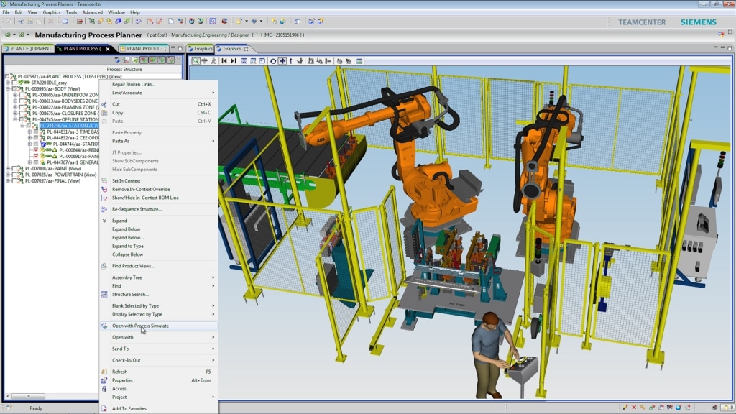The image size is (736, 414).
Task: Expand the PL-044767 GENERAL node
Action: tap(29, 162)
